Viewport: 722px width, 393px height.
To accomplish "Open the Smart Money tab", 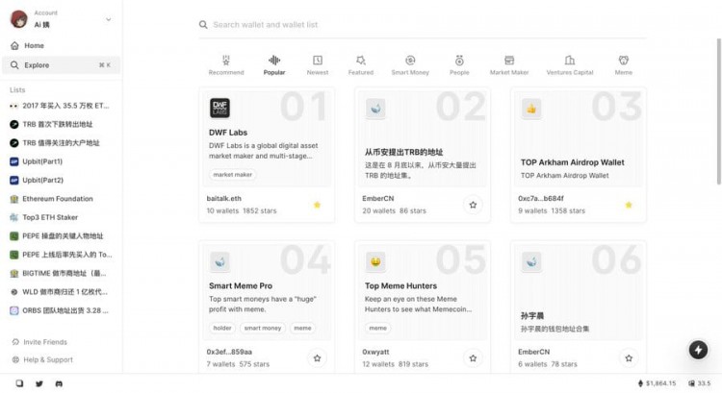I will (410, 65).
